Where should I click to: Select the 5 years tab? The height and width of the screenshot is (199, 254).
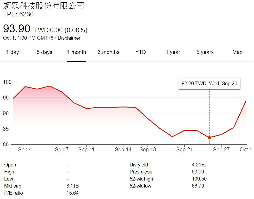point(205,52)
